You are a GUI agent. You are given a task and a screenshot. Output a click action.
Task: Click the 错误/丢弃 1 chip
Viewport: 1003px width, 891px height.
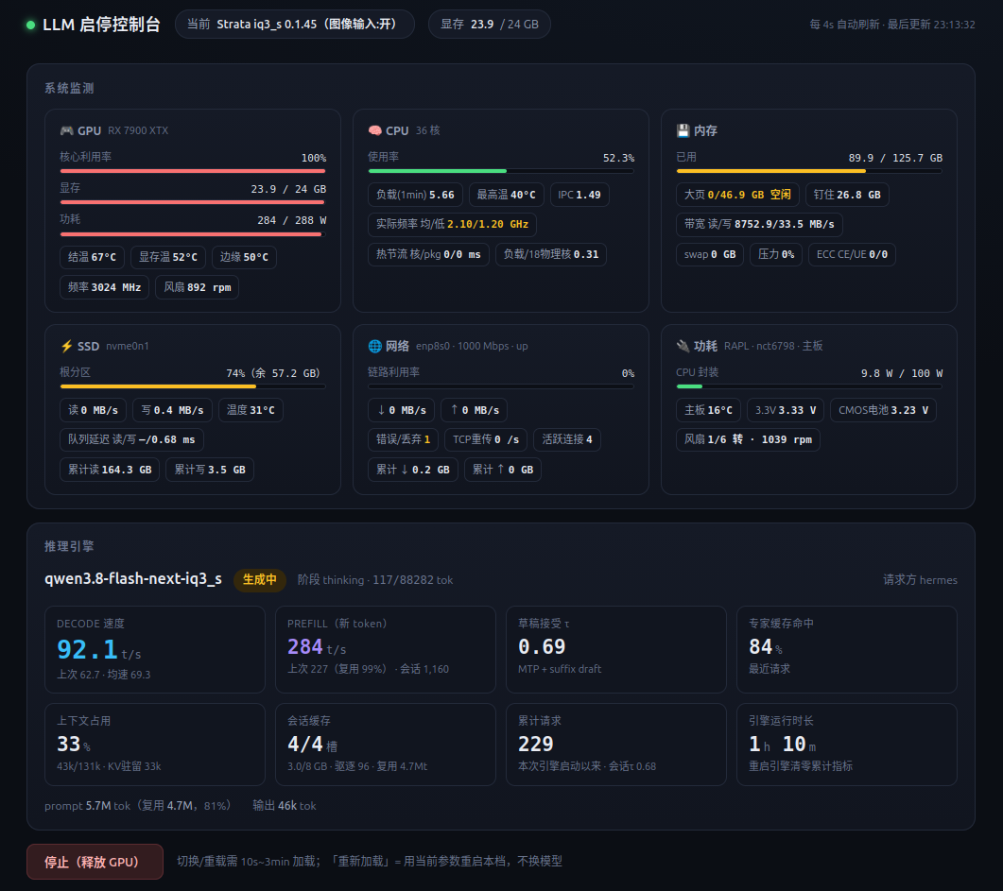coord(403,439)
